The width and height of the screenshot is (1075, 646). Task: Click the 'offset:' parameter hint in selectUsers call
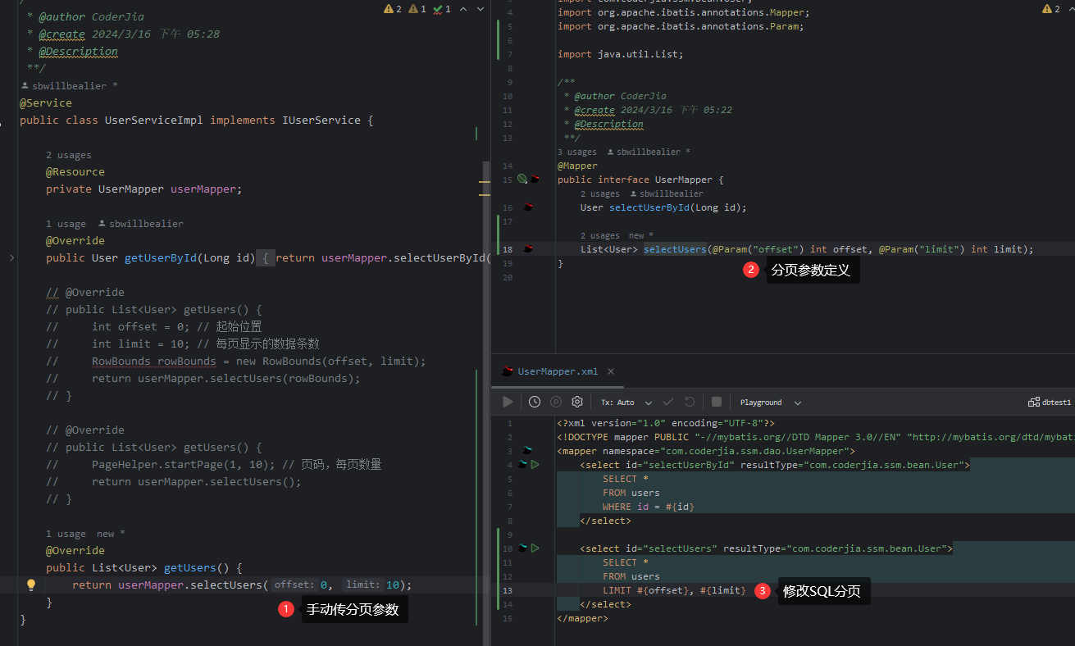click(293, 585)
